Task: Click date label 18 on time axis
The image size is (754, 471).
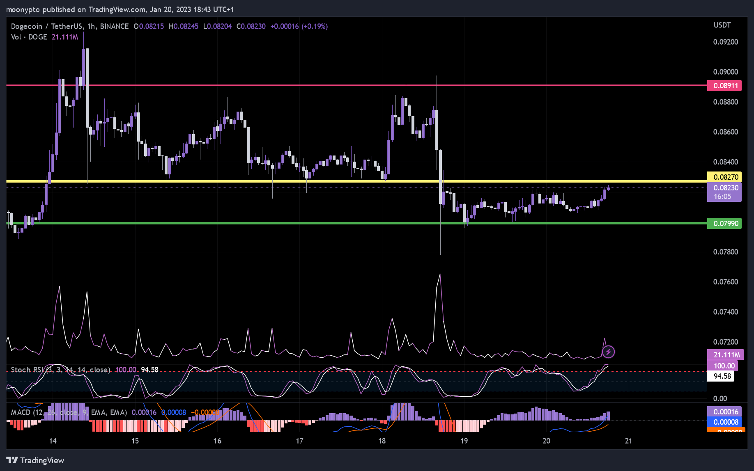Action: 382,441
